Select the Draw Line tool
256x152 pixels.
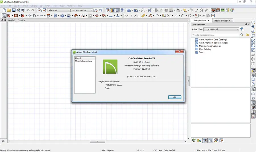[x=176, y=16]
